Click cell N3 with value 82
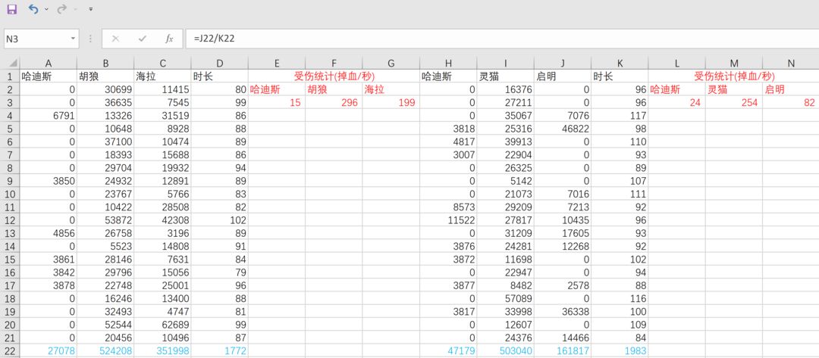Image resolution: width=819 pixels, height=358 pixels. (791, 102)
